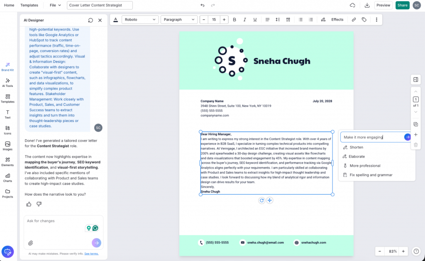Insert a hyperlink from the toolbar
The height and width of the screenshot is (261, 425).
click(x=353, y=19)
